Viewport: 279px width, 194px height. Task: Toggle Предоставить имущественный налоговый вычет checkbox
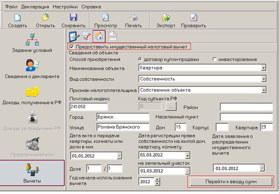[72, 47]
